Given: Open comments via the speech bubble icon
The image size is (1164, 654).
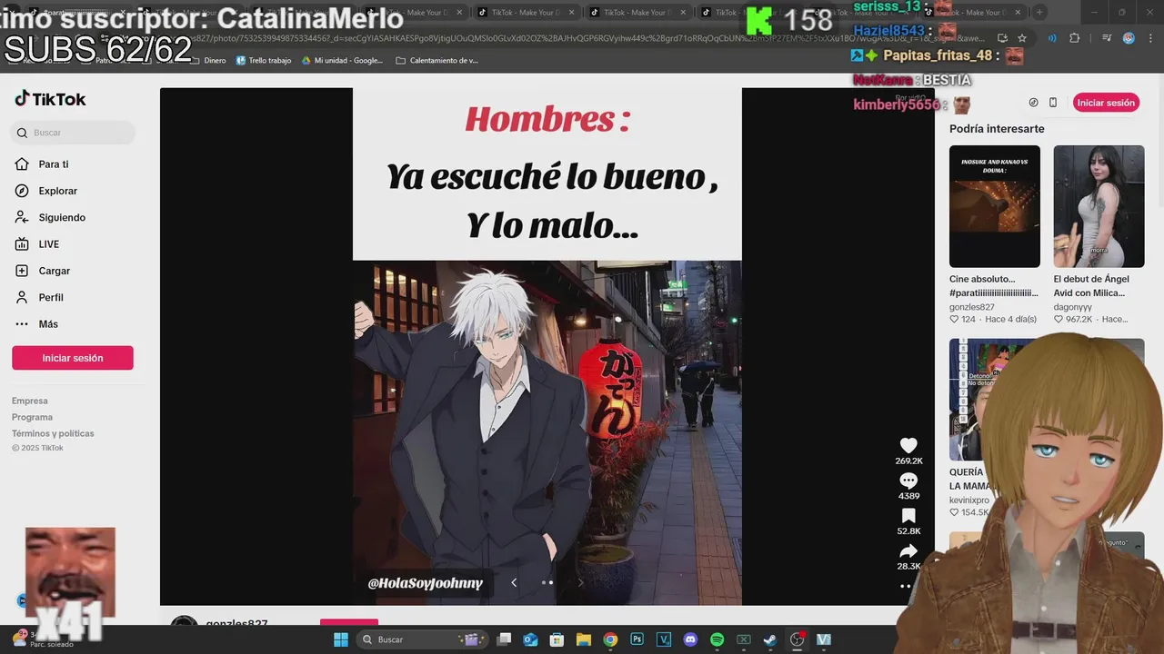Looking at the screenshot, I should pyautogui.click(x=908, y=481).
